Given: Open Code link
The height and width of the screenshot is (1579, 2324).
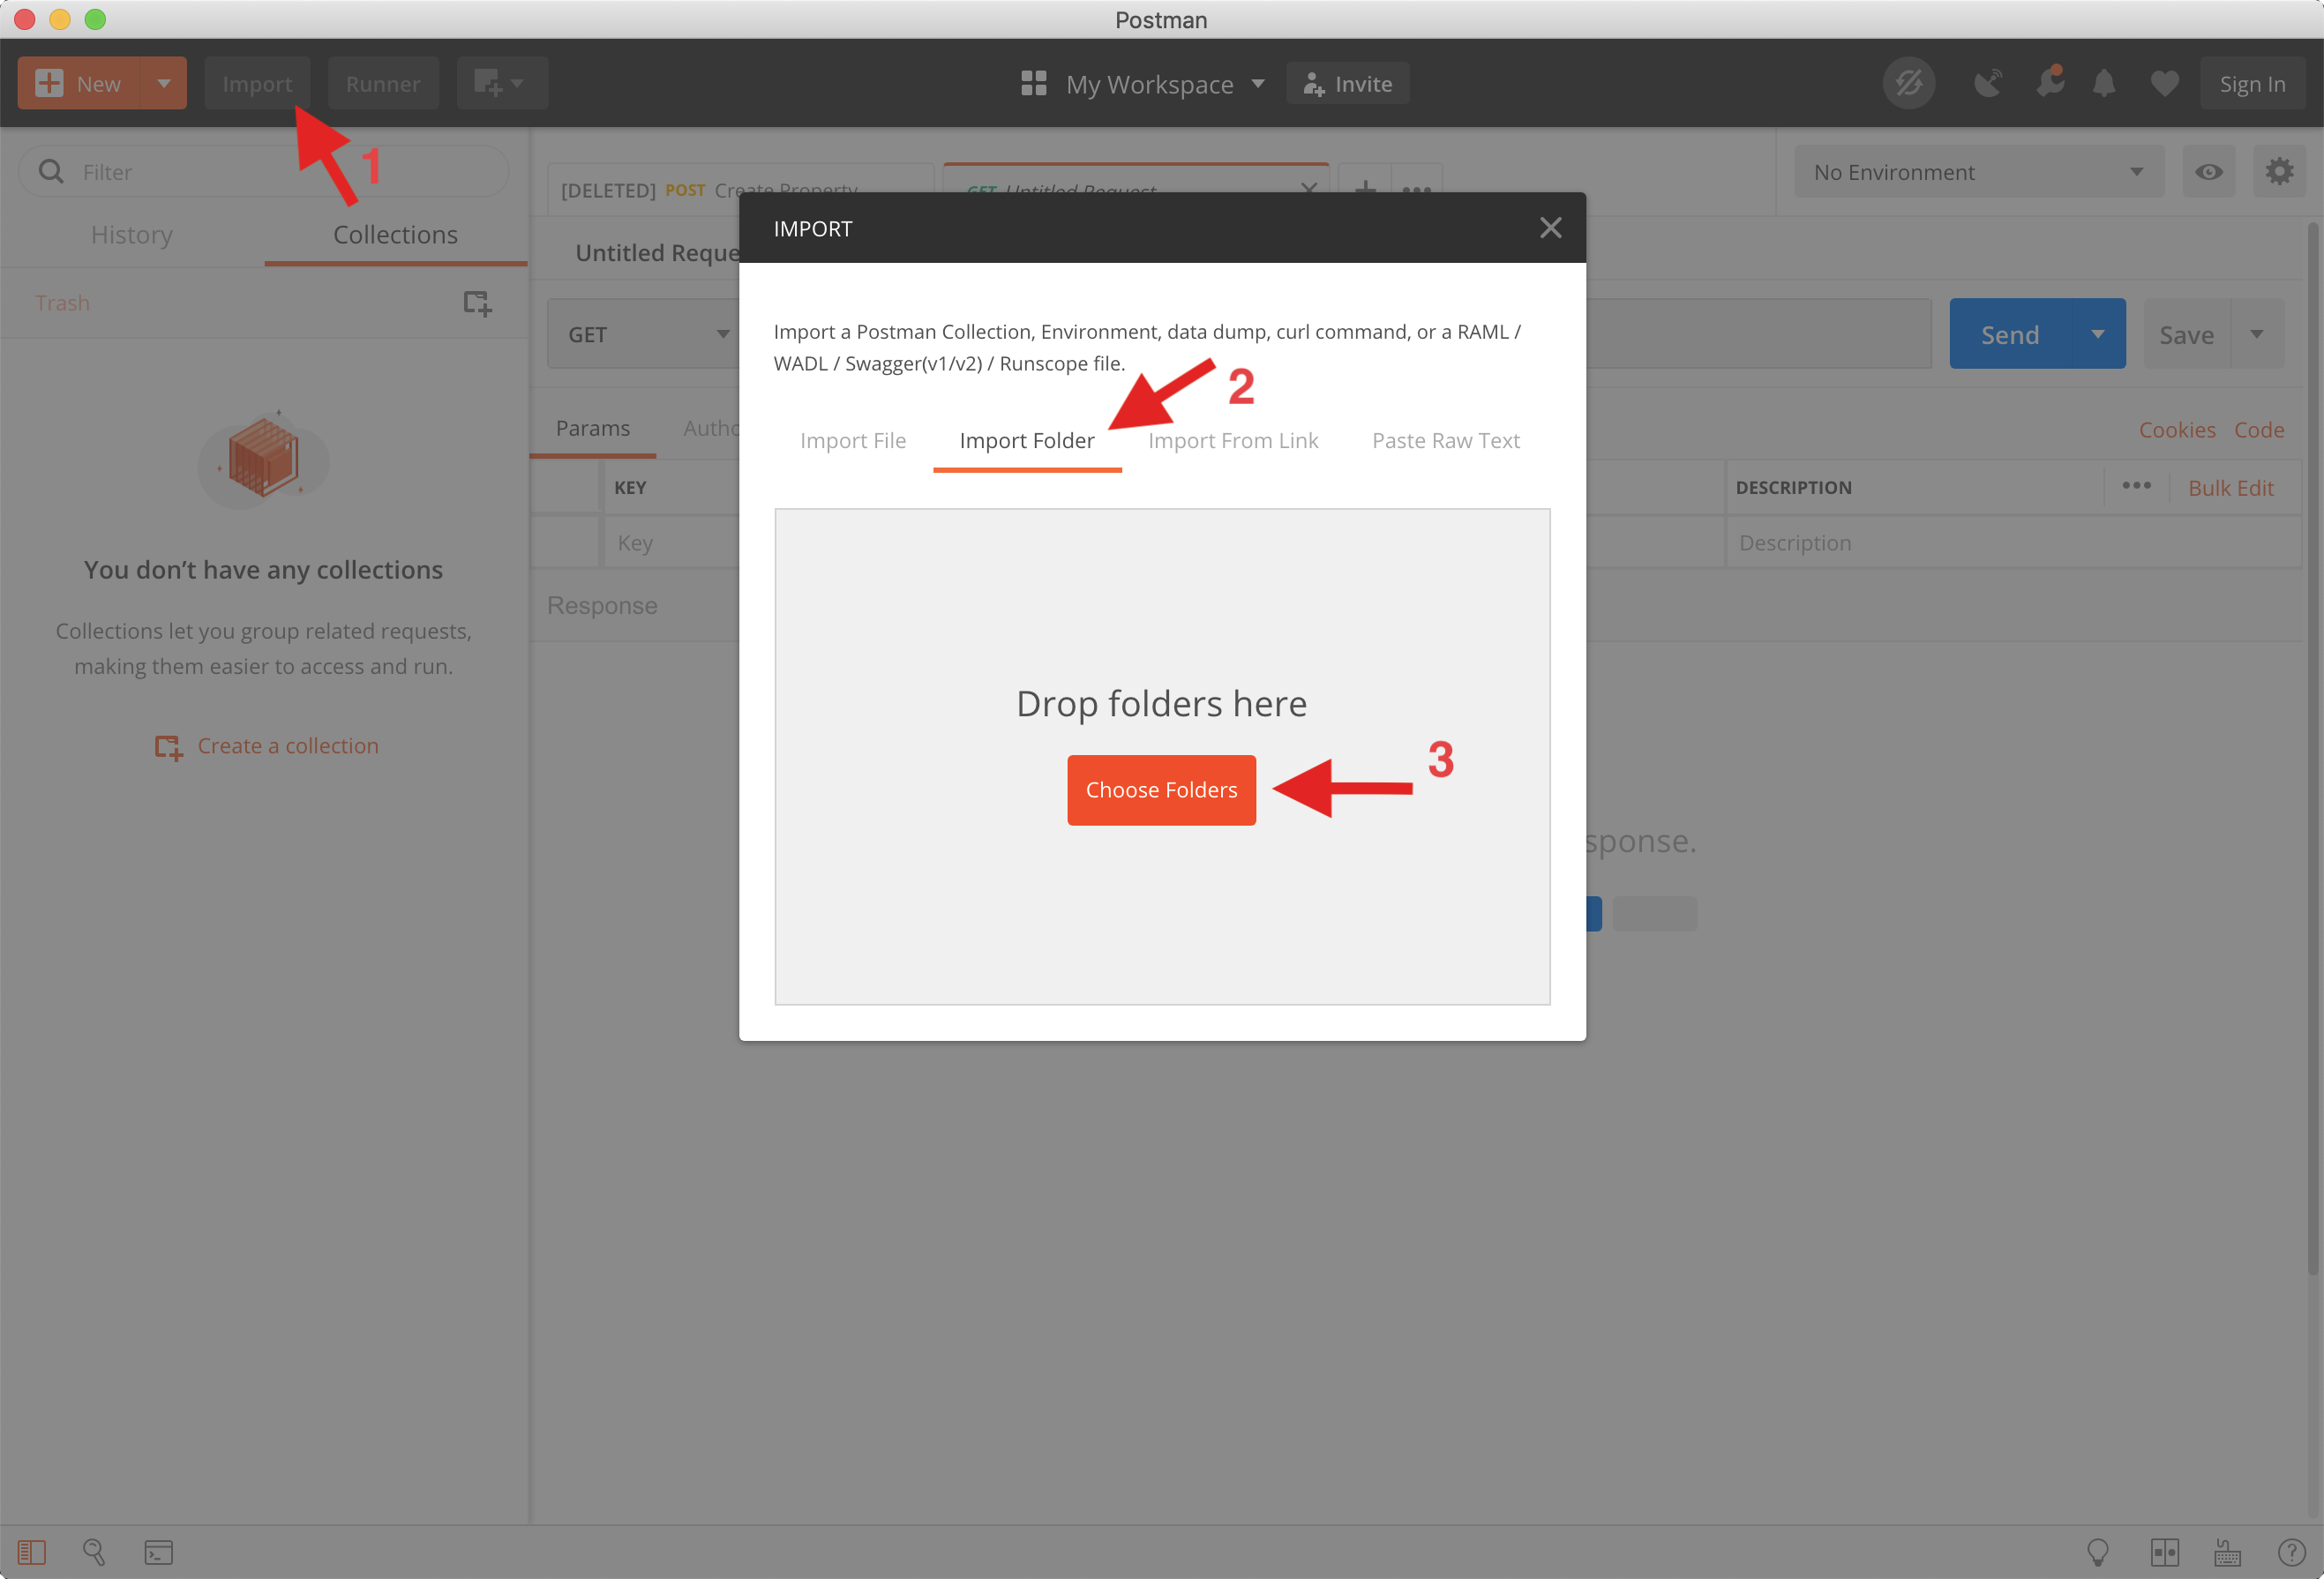Looking at the screenshot, I should pos(2259,429).
